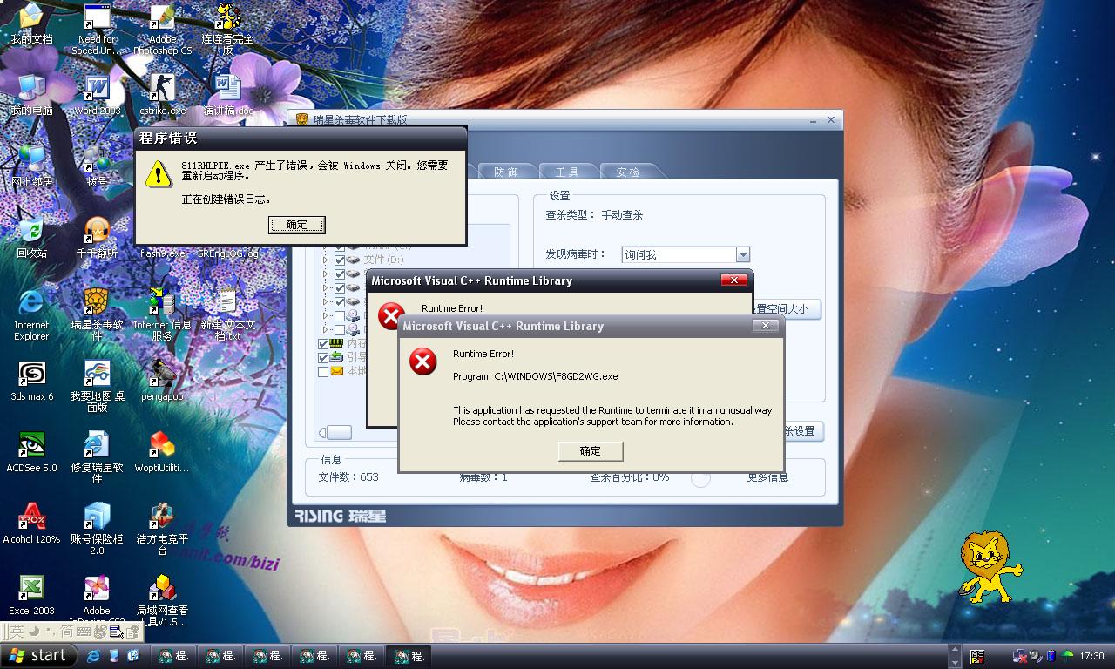1115x669 pixels.
Task: Select the cstrike.exe desktop icon
Action: coord(162,94)
